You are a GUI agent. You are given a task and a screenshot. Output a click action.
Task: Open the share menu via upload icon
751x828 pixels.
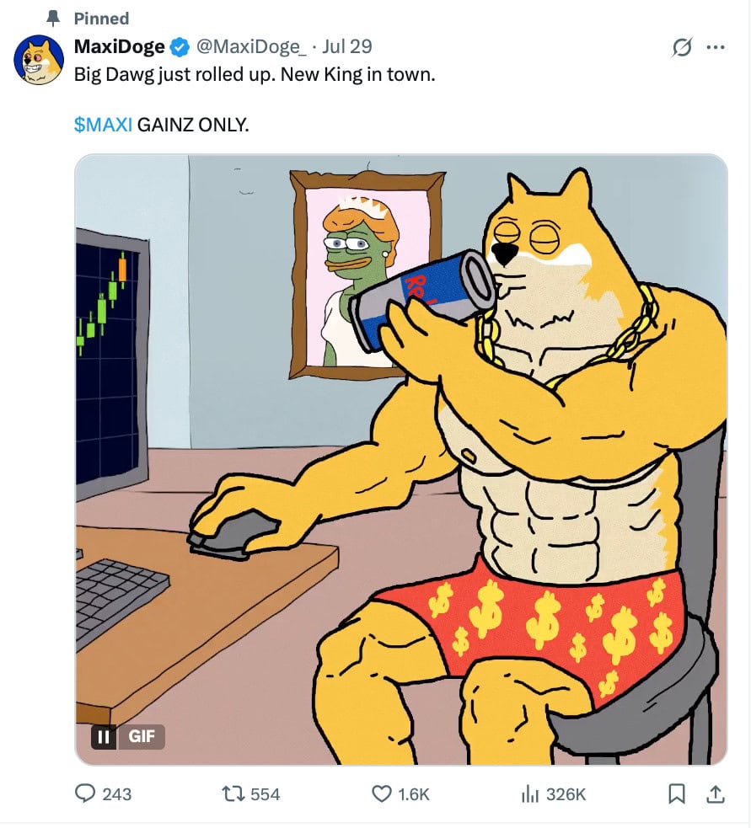[x=715, y=793]
